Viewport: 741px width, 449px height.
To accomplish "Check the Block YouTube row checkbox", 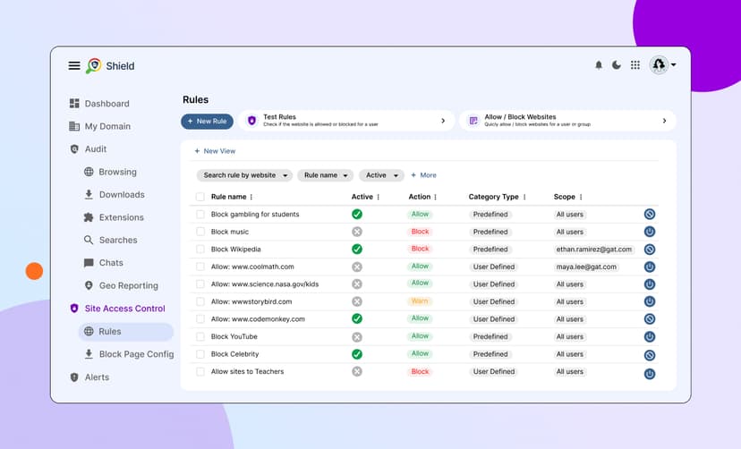I will pyautogui.click(x=200, y=336).
